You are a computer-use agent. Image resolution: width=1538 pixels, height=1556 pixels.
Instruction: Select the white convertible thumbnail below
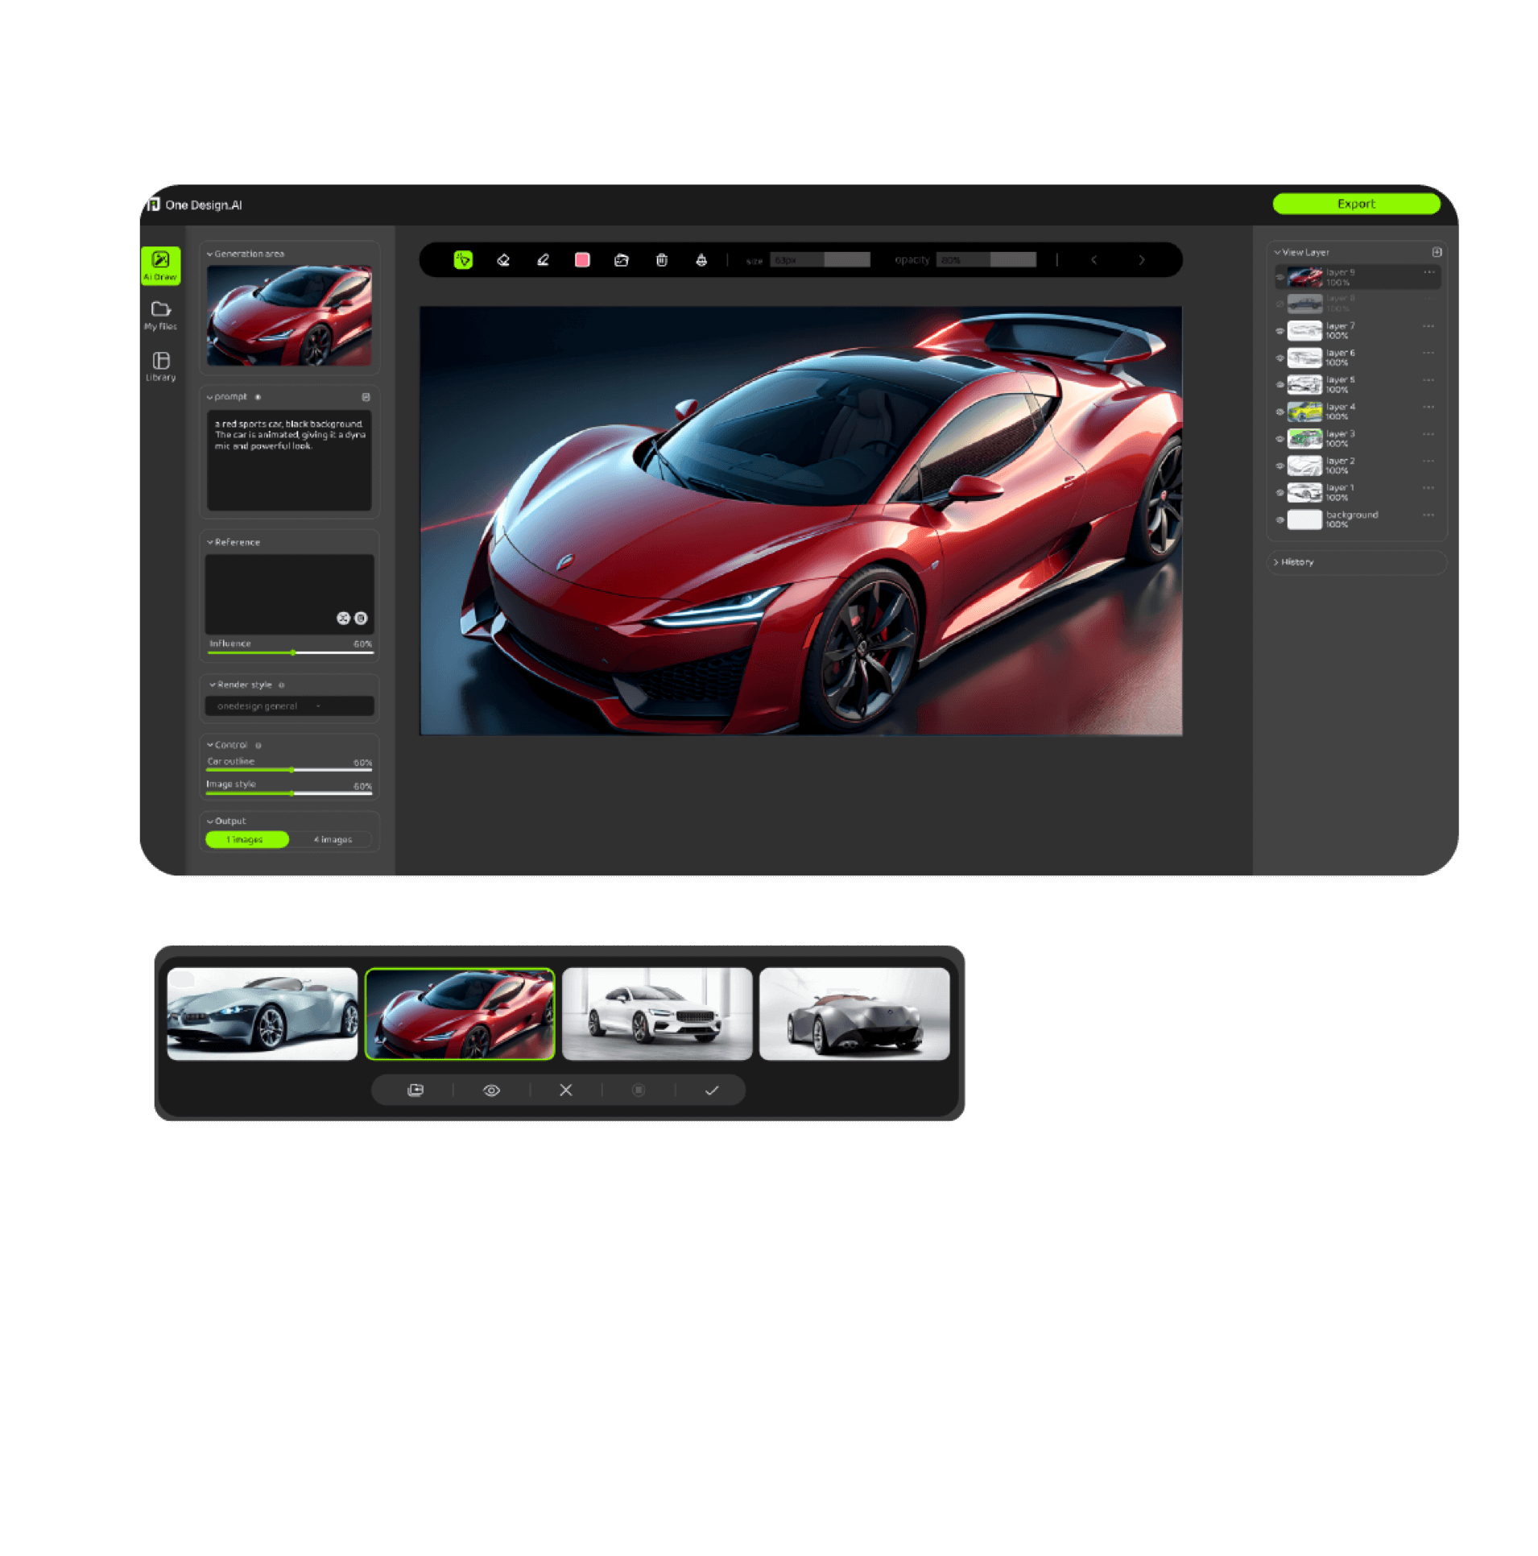[x=263, y=1013]
